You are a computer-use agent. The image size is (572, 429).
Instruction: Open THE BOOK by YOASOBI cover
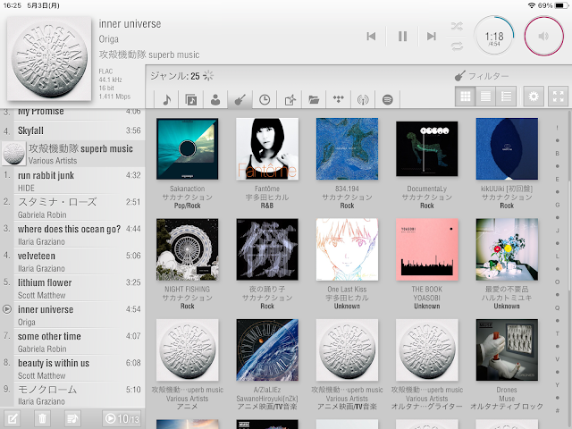click(x=427, y=249)
